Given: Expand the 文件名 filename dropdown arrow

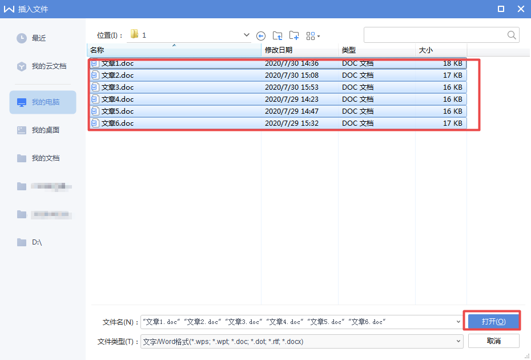Looking at the screenshot, I should [458, 322].
